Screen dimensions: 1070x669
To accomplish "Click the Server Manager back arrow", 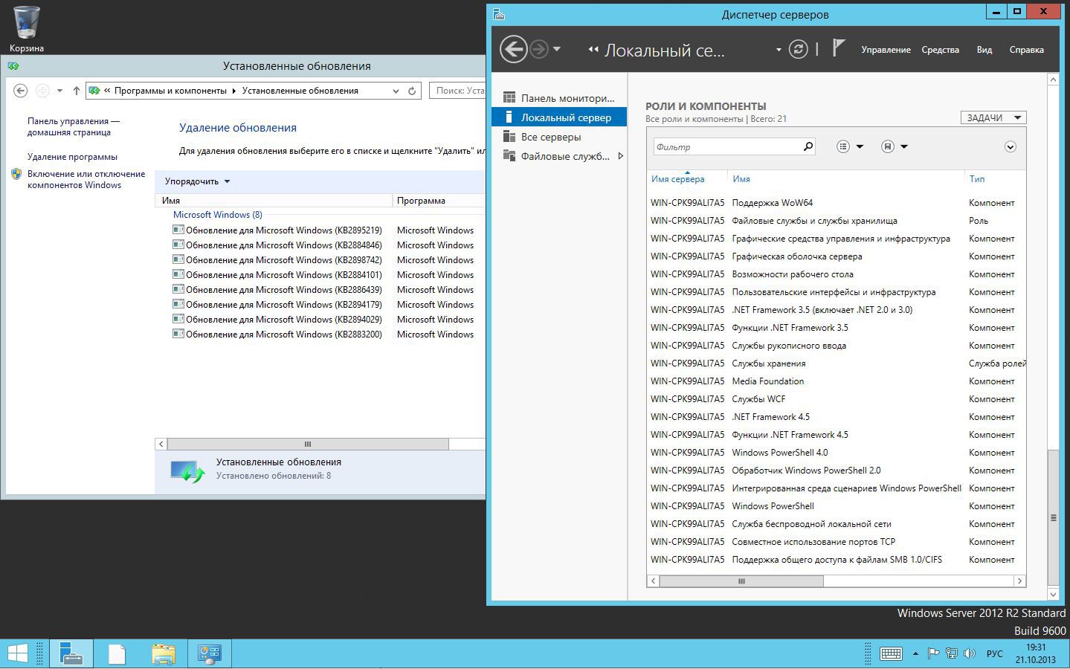I will coord(513,49).
